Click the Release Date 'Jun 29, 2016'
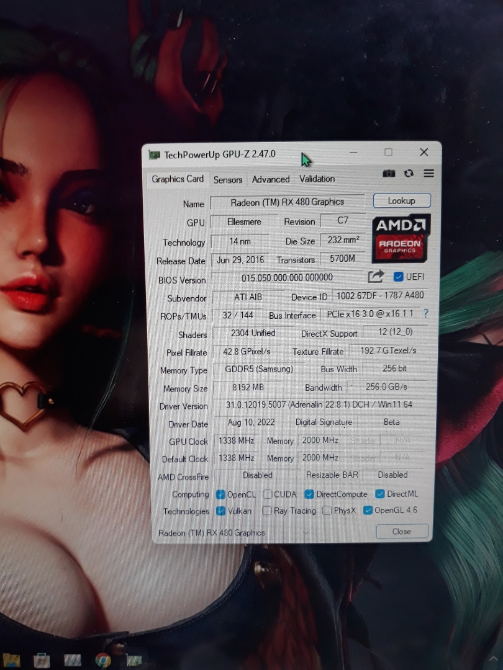The image size is (503, 670). click(240, 260)
